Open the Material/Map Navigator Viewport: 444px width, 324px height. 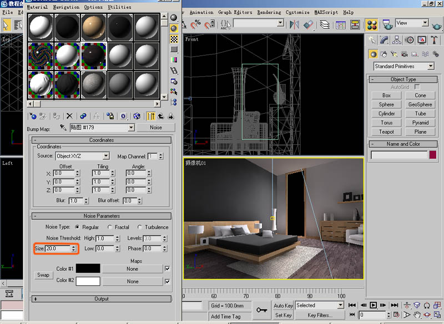coord(174,102)
